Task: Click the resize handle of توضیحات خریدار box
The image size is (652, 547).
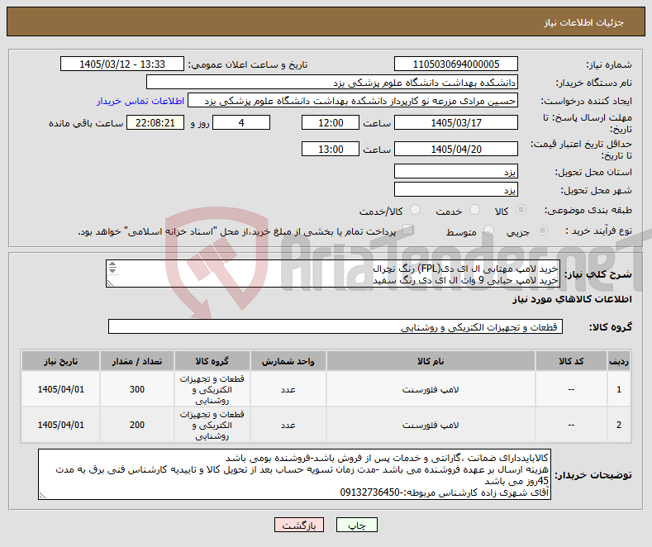Action: (x=42, y=495)
